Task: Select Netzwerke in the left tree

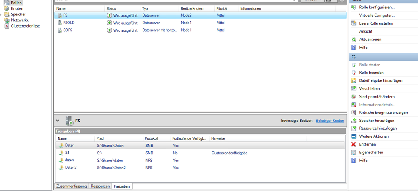Action: click(x=20, y=20)
